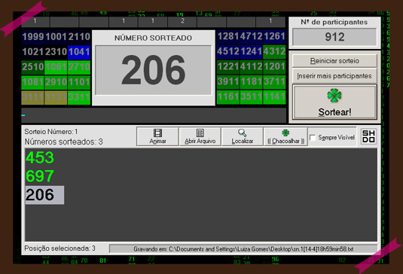Viewport: 403px width, 274px height.
Task: Click grid cell 2510
Action: (x=33, y=67)
